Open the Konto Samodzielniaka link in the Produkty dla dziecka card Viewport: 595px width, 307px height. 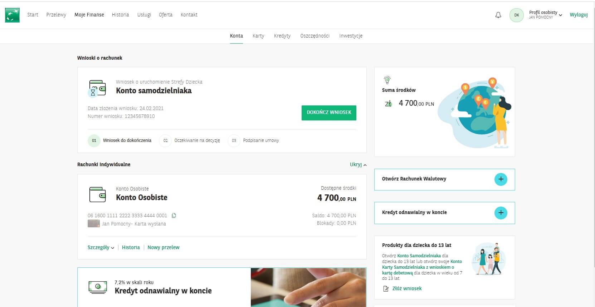point(419,256)
